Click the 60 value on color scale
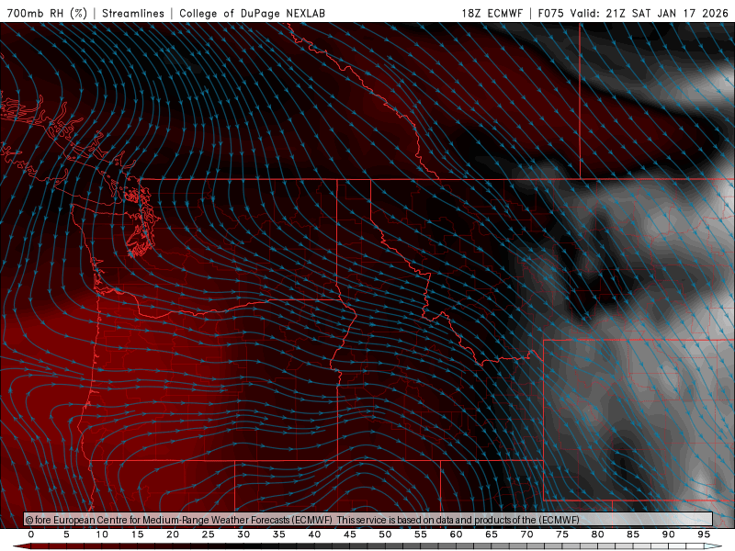Screen dimensions: 735x551 tap(456, 534)
